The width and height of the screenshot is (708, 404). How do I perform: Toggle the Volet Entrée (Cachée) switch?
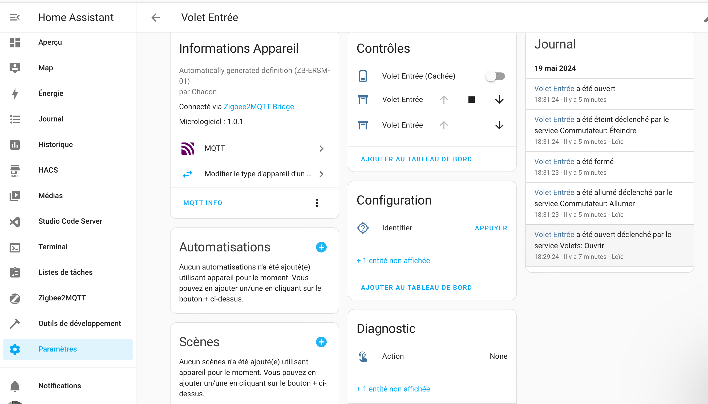pyautogui.click(x=495, y=76)
